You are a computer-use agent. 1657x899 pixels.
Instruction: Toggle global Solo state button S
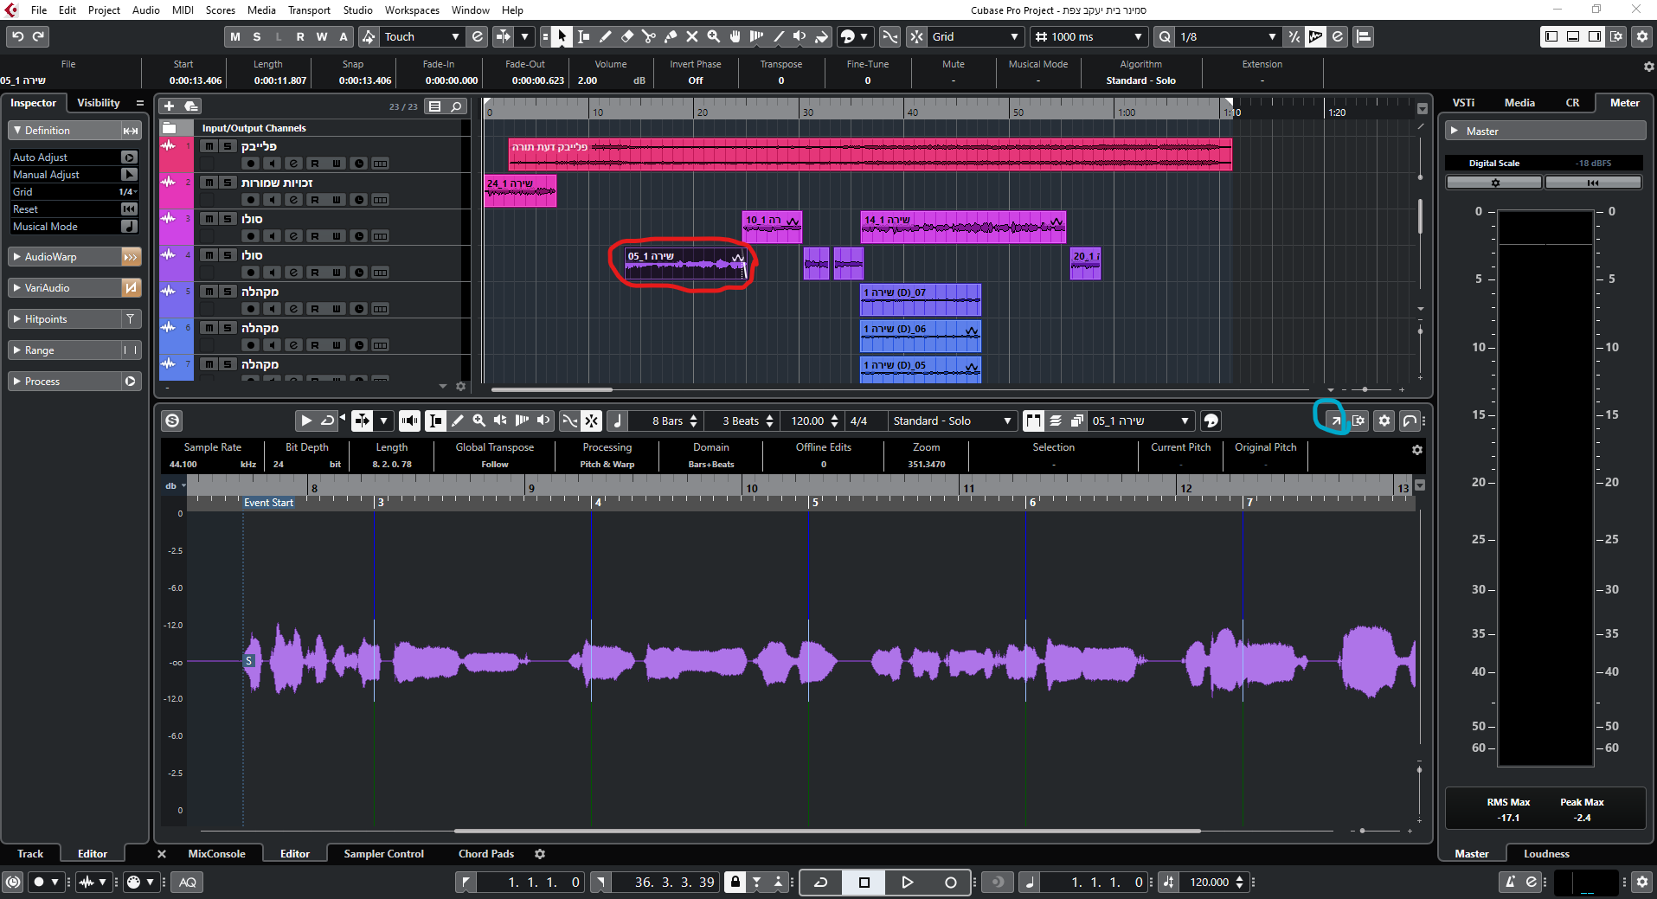pyautogui.click(x=257, y=36)
